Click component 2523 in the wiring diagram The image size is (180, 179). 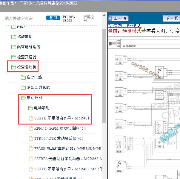(159, 127)
